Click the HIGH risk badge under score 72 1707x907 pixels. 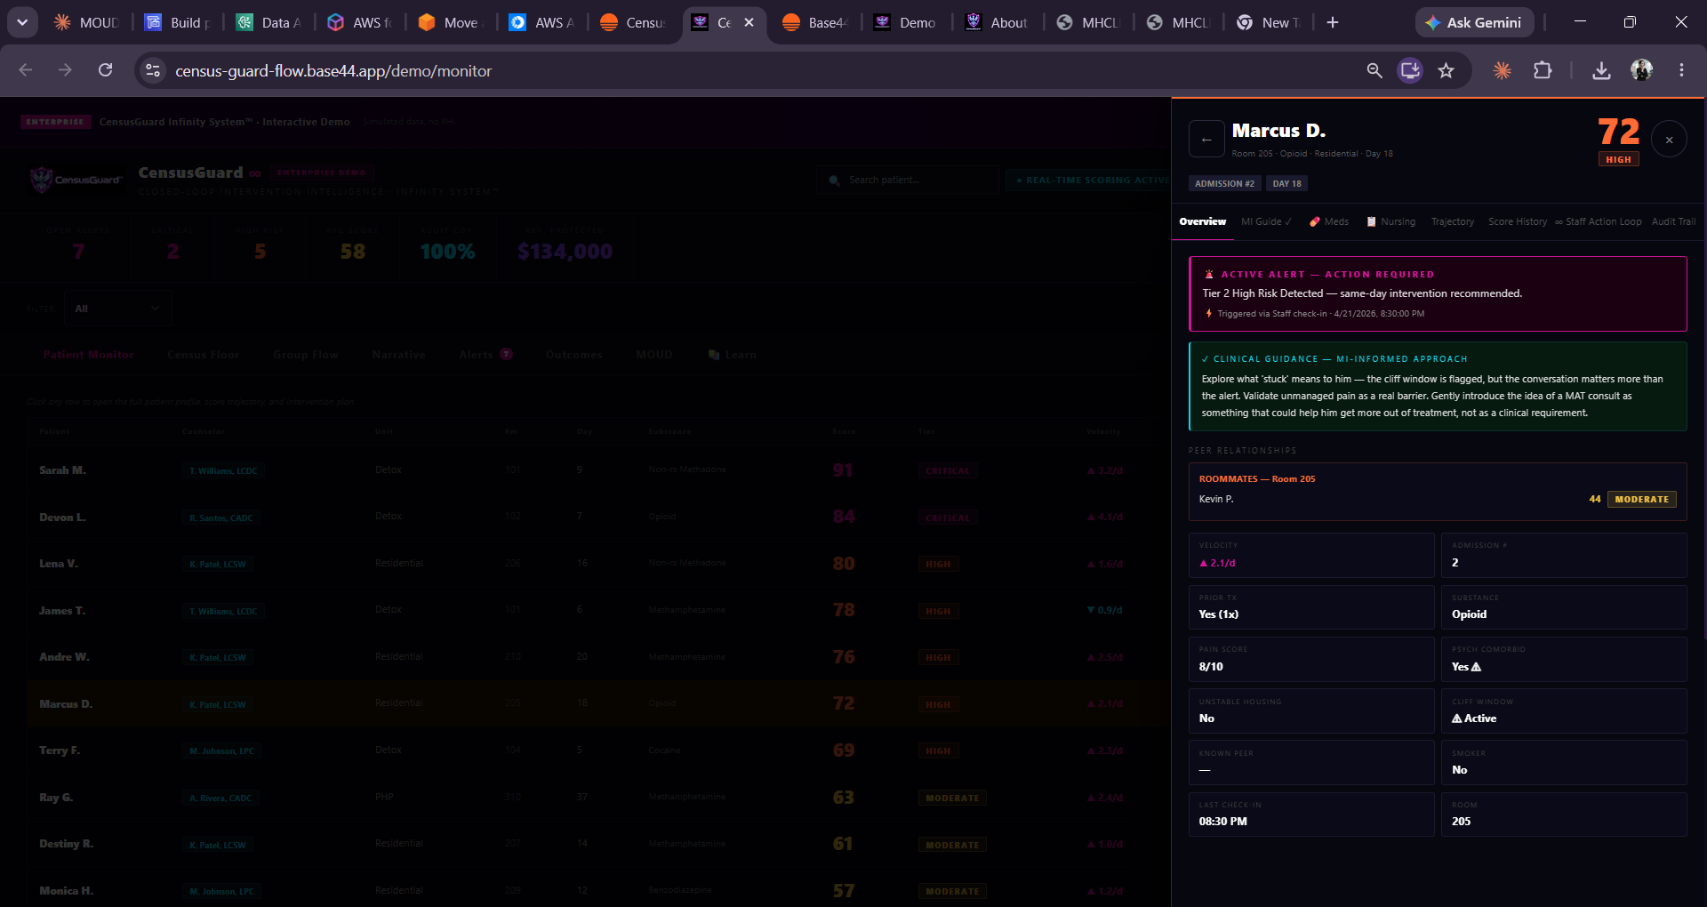[x=1618, y=159]
